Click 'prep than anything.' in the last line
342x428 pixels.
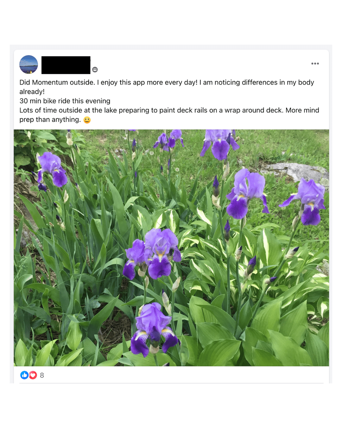[x=50, y=120]
